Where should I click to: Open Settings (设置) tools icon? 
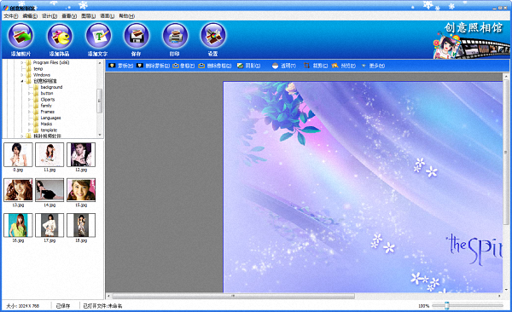tap(212, 36)
